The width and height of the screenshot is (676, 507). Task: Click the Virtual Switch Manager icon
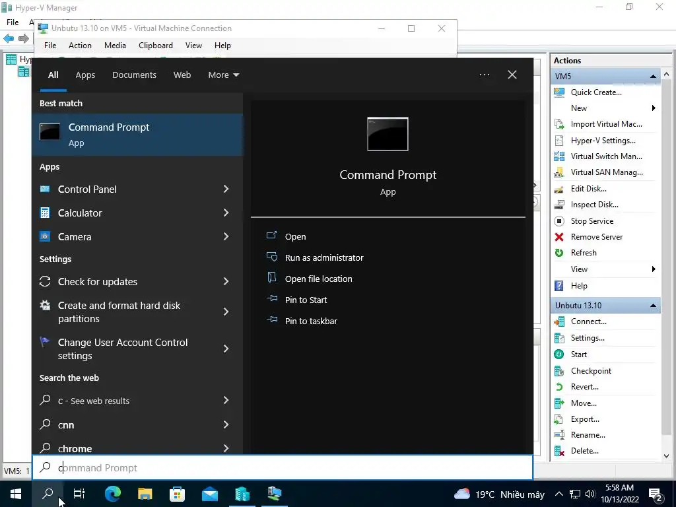pos(559,156)
